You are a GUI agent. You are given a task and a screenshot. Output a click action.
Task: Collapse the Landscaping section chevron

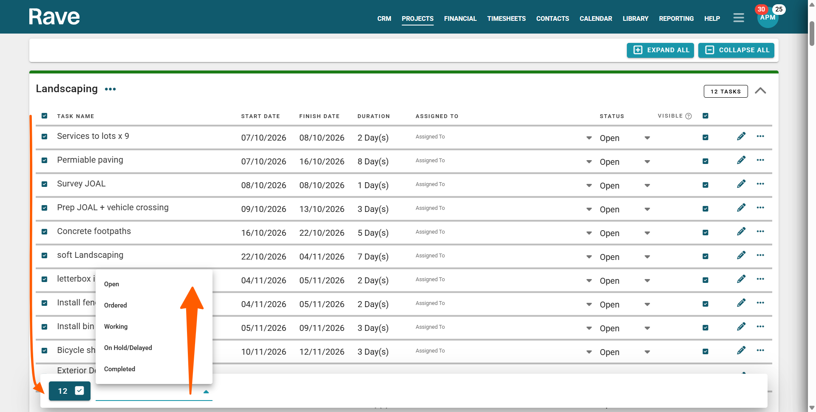click(760, 91)
